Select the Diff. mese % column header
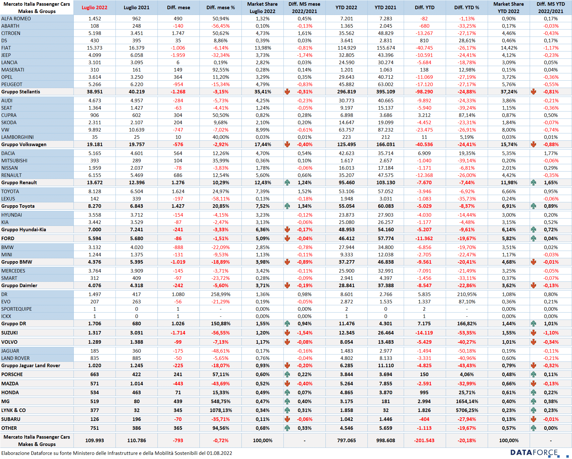Screen dimensions: 572x459 [x=220, y=8]
